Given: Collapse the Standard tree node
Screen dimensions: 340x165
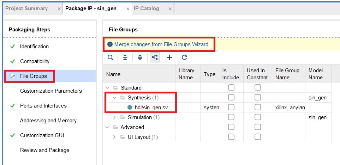Looking at the screenshot, I should pos(107,88).
